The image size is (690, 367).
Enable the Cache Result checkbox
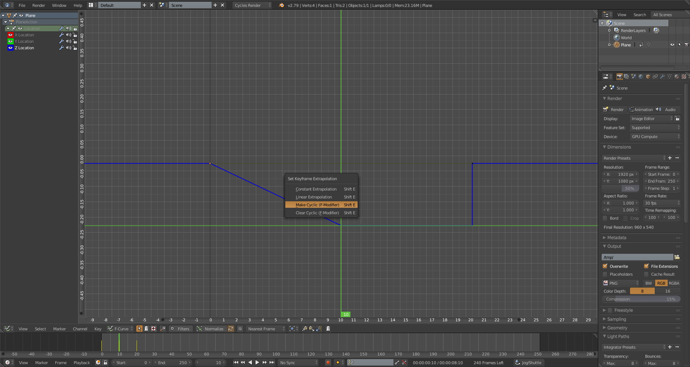[x=646, y=274]
